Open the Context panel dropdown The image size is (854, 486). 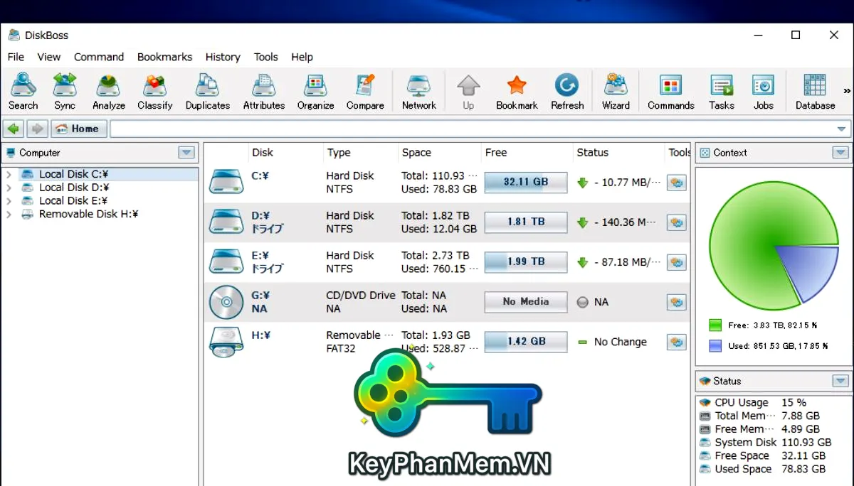840,153
